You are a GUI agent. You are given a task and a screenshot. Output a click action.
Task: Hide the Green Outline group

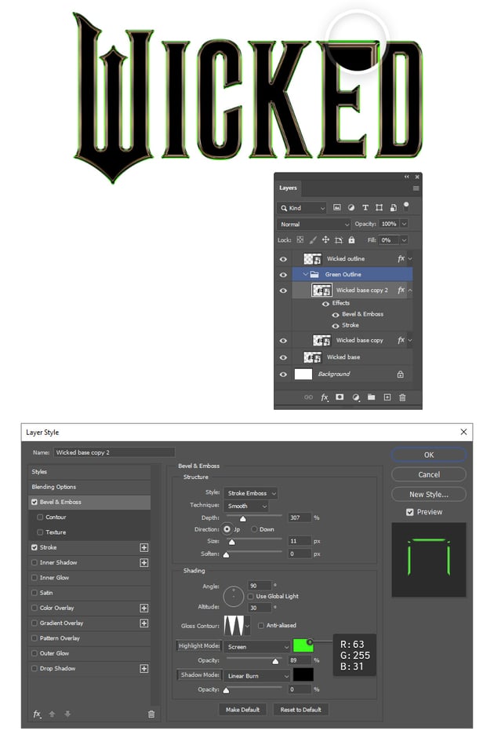(283, 275)
